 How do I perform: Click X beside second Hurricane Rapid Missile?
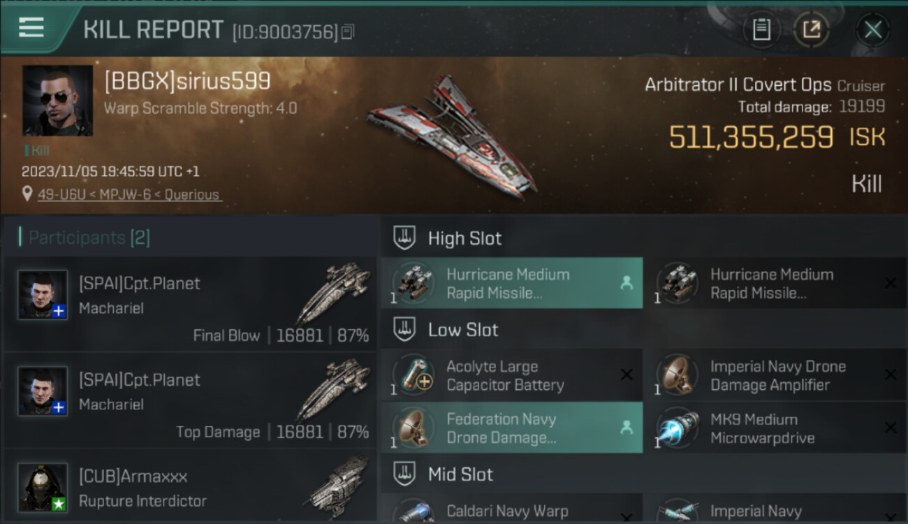(x=891, y=283)
